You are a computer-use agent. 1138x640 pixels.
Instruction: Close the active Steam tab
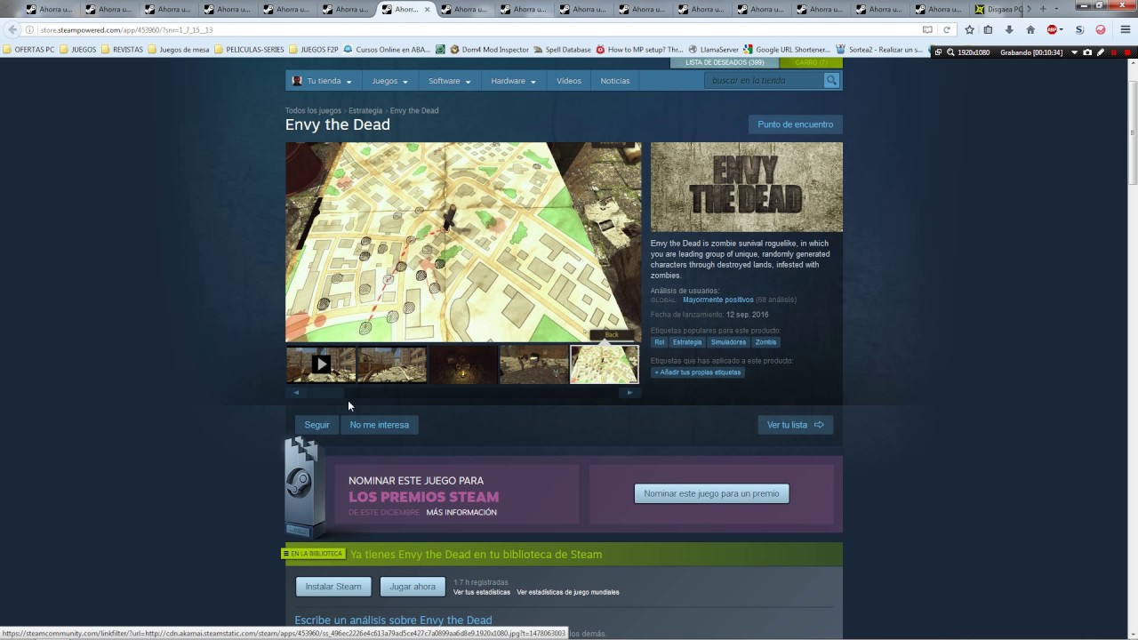428,9
